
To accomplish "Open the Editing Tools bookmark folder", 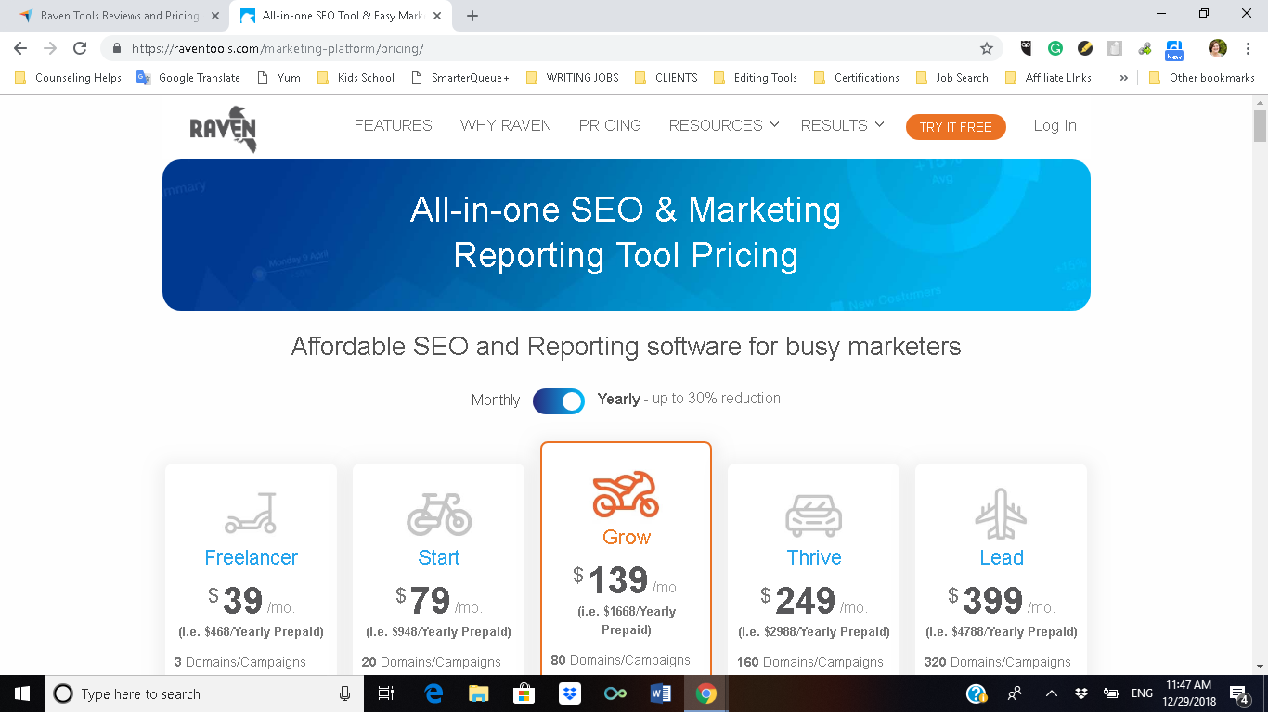I will pos(756,78).
